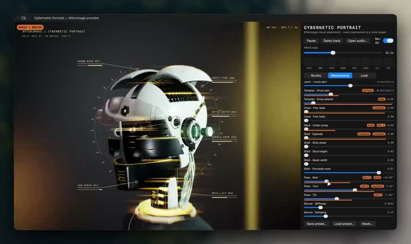This screenshot has height=244, width=411.
Task: Click the Kick badge on Neck Collar pump
Action: coord(370,125)
